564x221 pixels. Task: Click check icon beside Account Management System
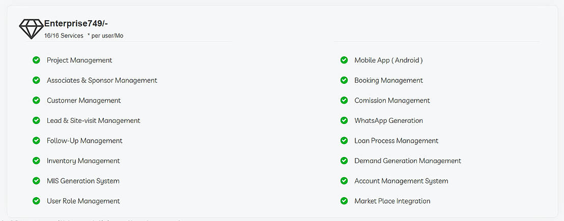point(344,180)
